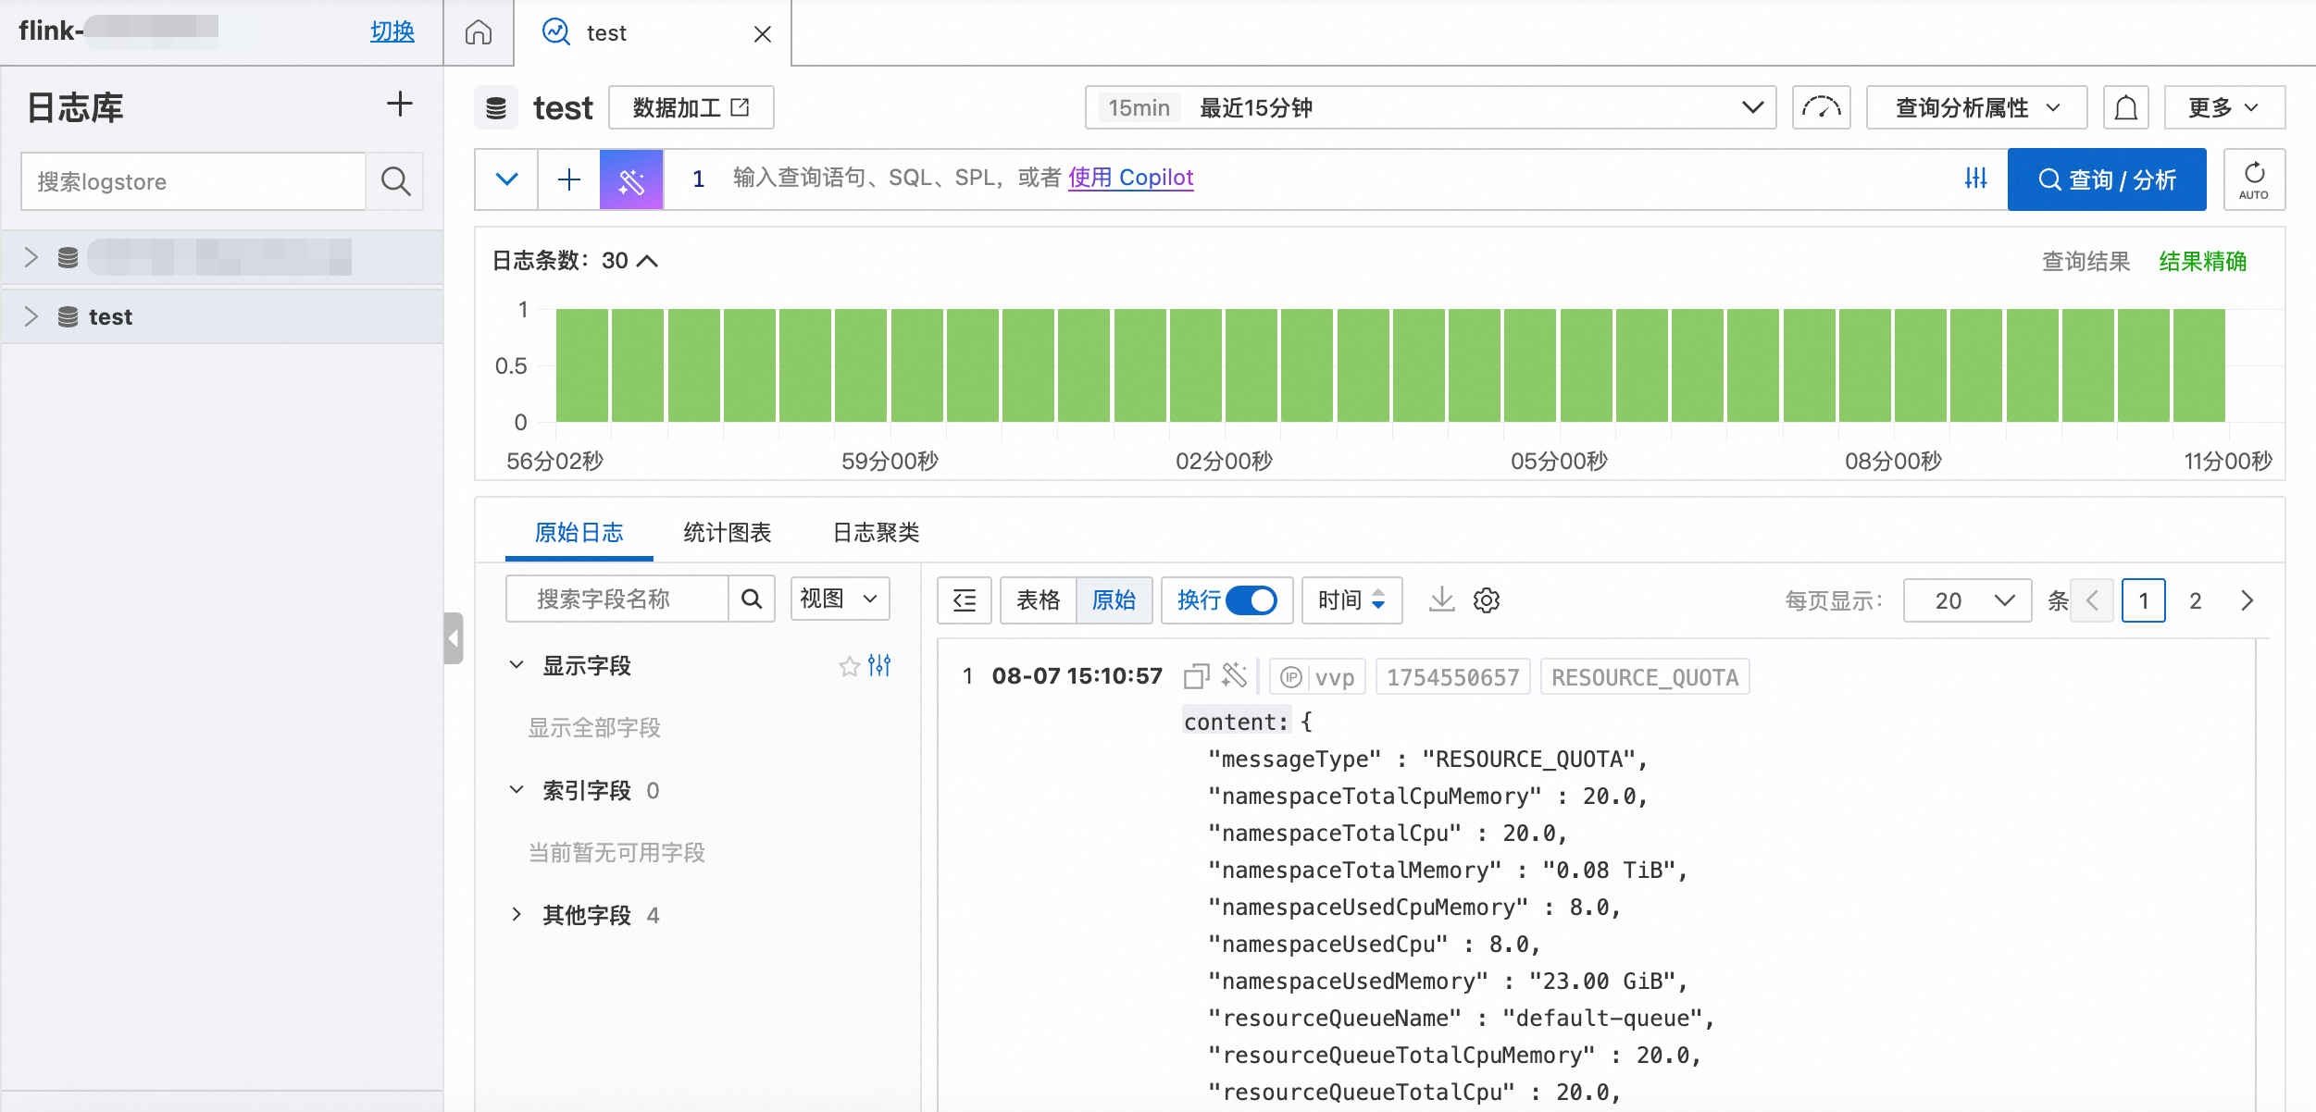Open the per-page count dropdown showing 20
Viewport: 2316px width, 1112px height.
(1967, 600)
